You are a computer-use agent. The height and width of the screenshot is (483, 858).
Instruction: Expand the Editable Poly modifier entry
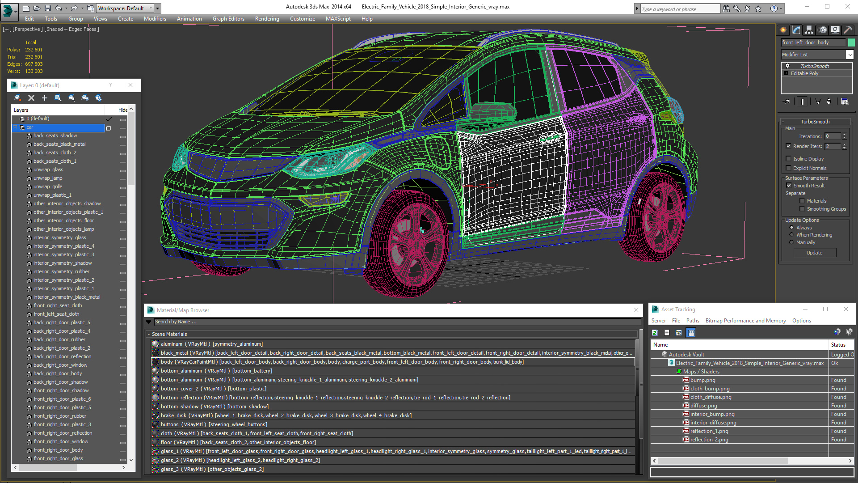[x=786, y=73]
